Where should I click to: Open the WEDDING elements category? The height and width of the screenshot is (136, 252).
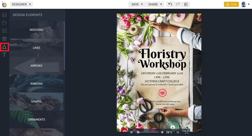click(37, 30)
